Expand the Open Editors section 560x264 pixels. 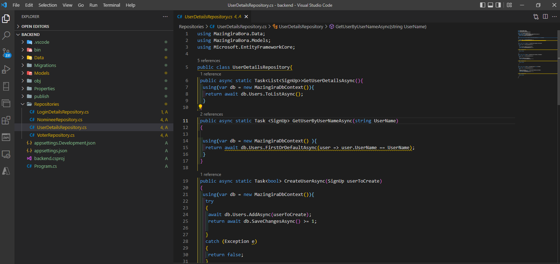pos(35,26)
